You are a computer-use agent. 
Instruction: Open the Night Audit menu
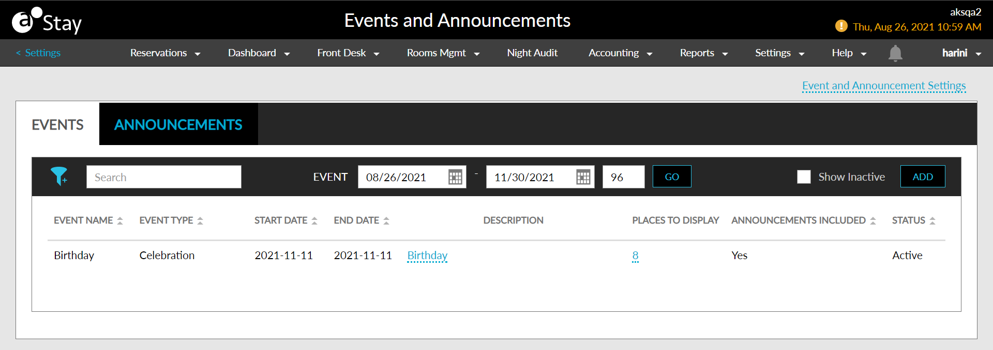click(532, 53)
